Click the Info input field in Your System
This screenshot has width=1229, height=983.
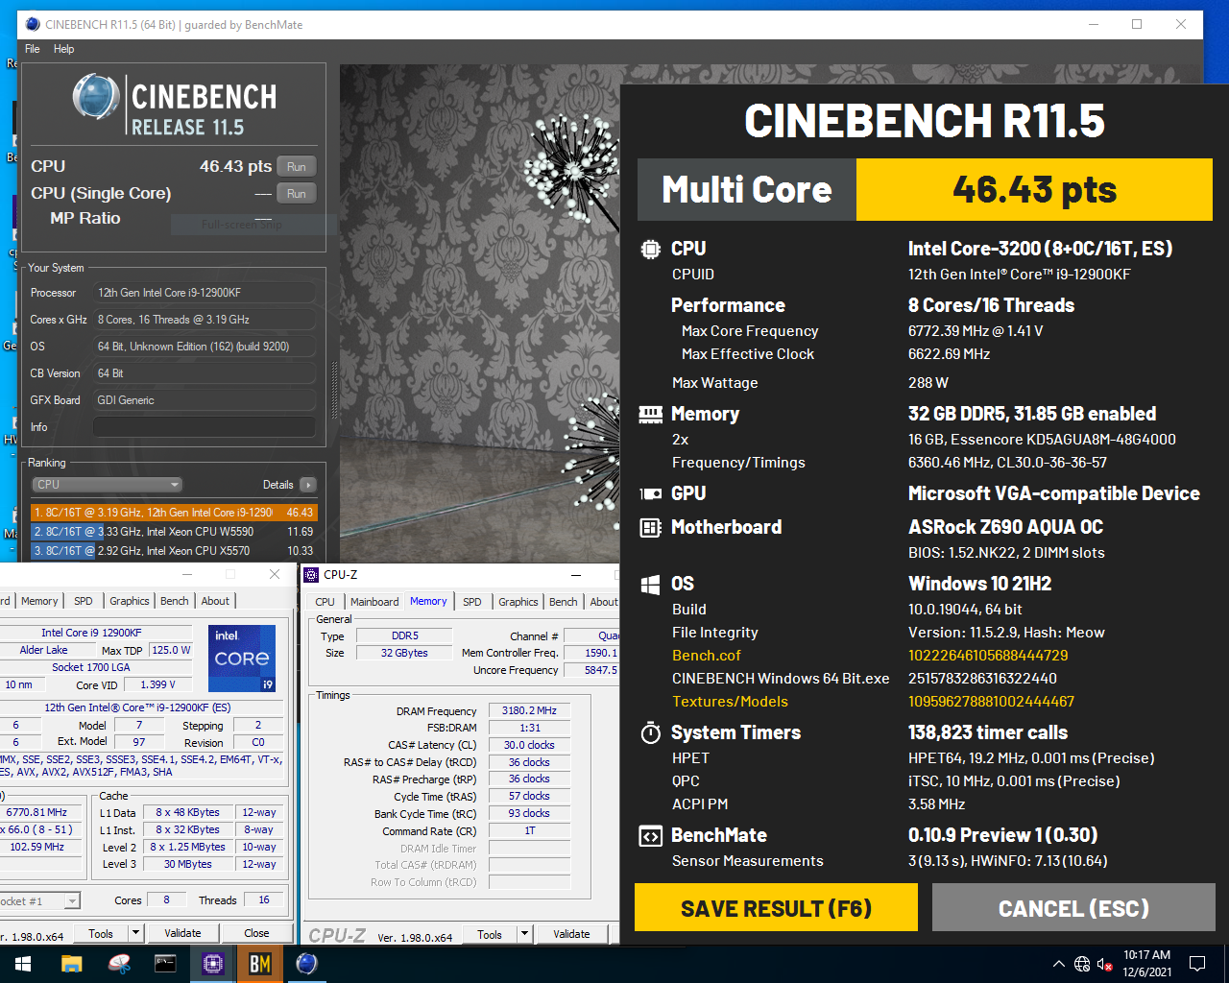click(204, 427)
